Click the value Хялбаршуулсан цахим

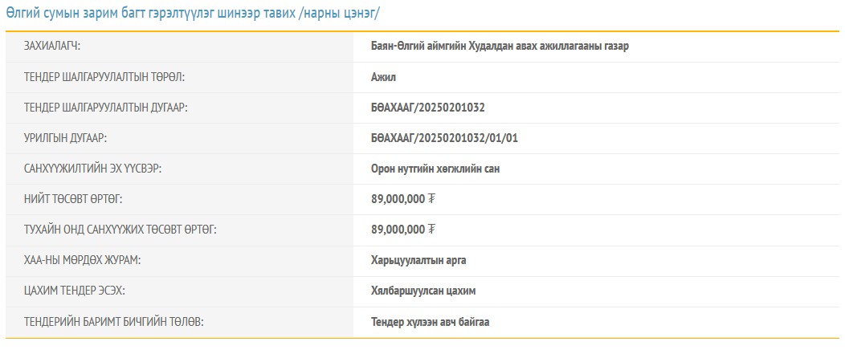[423, 291]
